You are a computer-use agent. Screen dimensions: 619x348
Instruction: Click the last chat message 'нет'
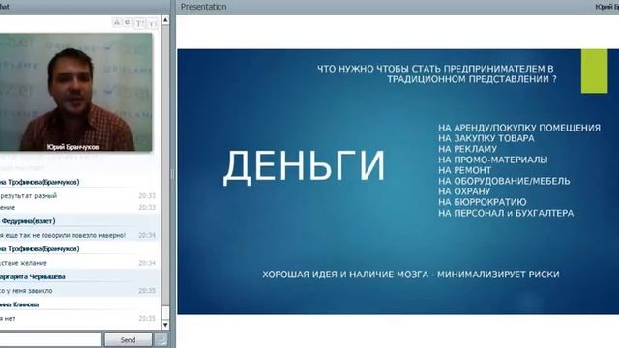pyautogui.click(x=11, y=318)
